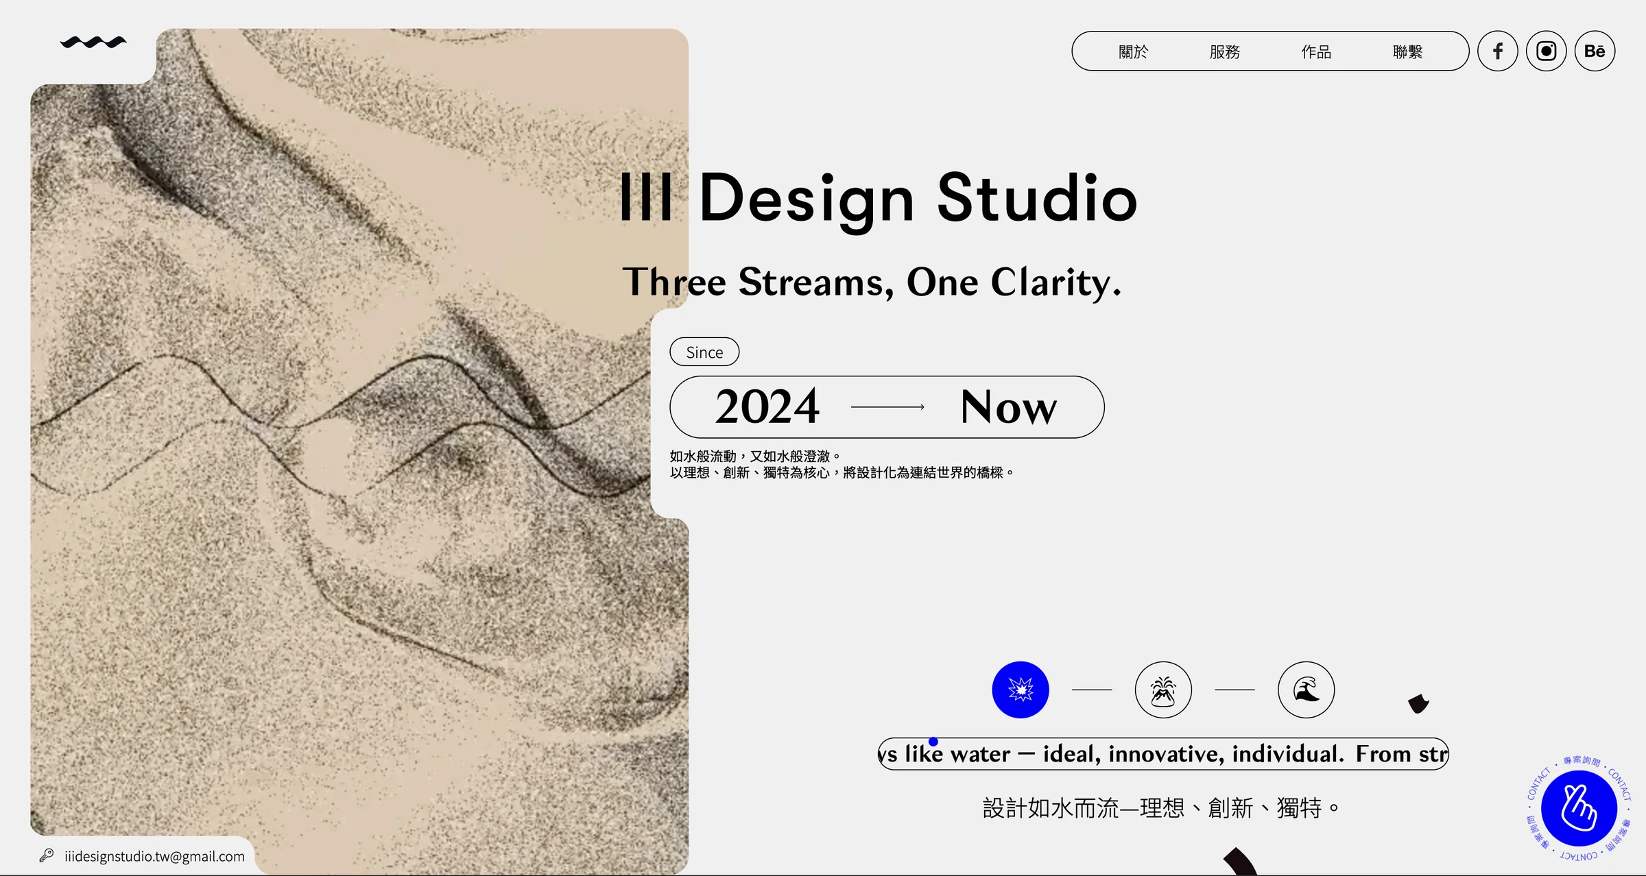Viewport: 1646px width, 876px height.
Task: Click the scrolling 'like water' marquee banner
Action: click(x=1163, y=754)
